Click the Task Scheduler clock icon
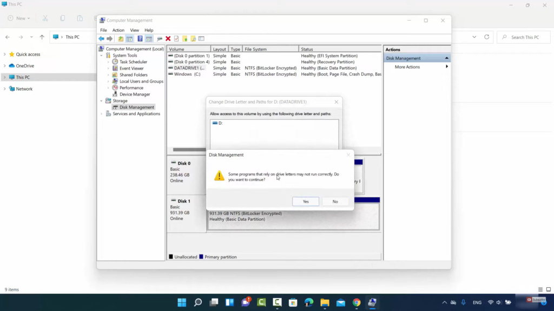This screenshot has height=311, width=554. 115,62
